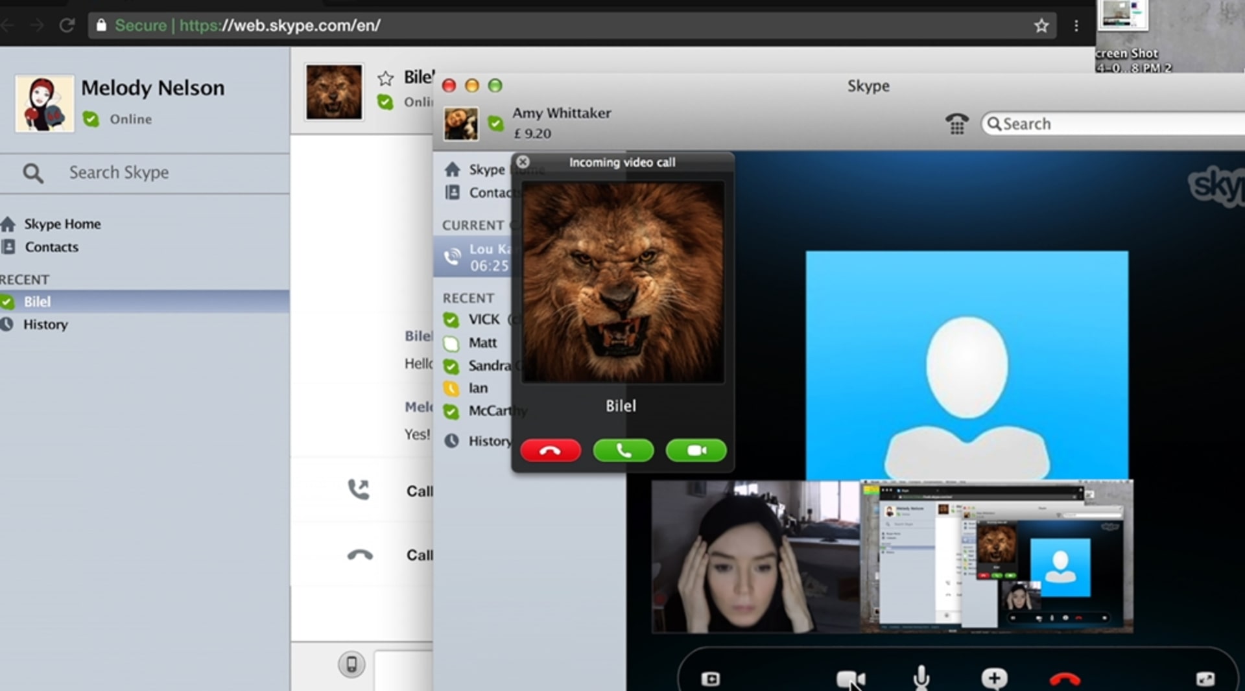1245x691 pixels.
Task: Favorite Bilel with the star icon
Action: coord(386,78)
